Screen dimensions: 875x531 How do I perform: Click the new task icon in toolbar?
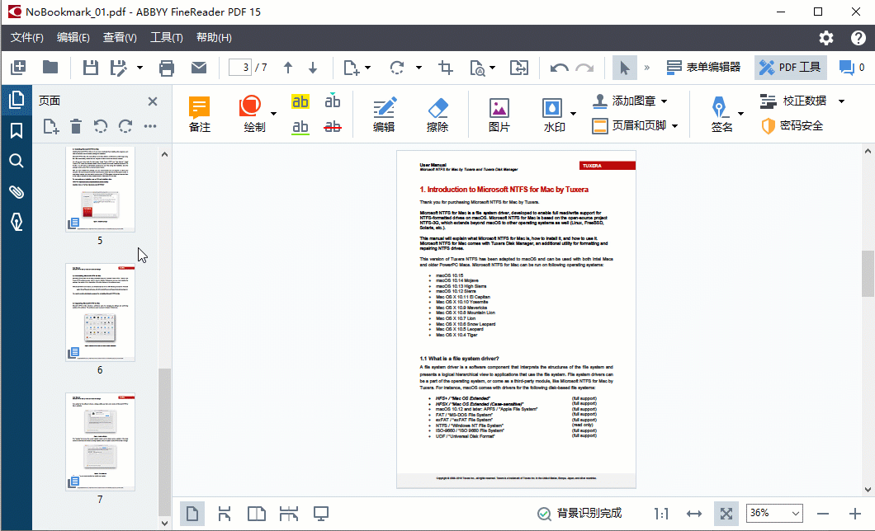[18, 68]
